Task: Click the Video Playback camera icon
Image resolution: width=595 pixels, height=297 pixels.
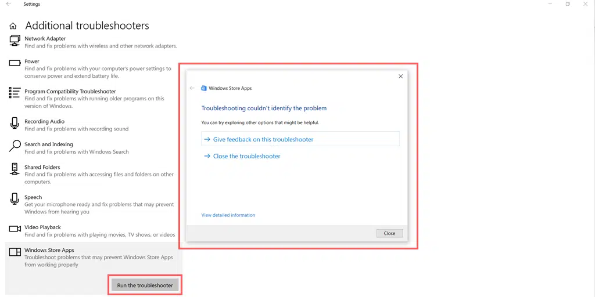Action: [15, 229]
